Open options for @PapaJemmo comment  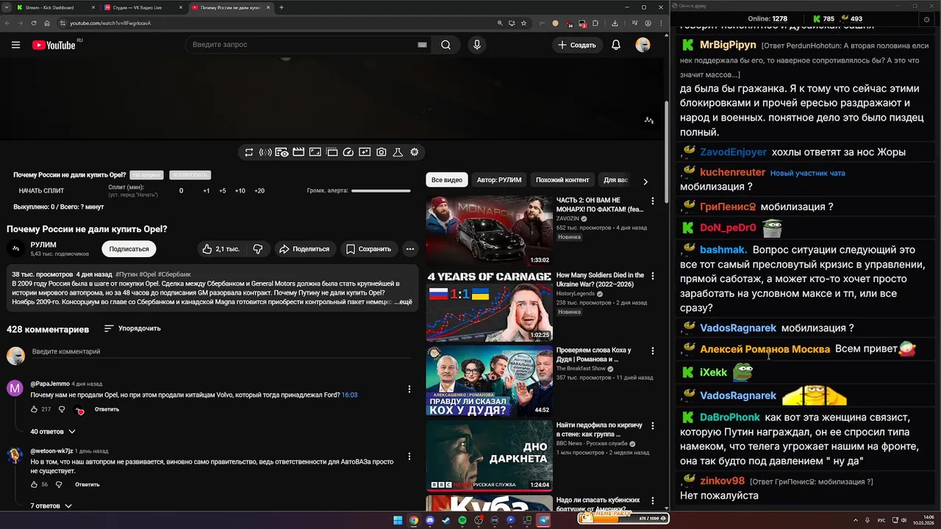[x=409, y=389]
